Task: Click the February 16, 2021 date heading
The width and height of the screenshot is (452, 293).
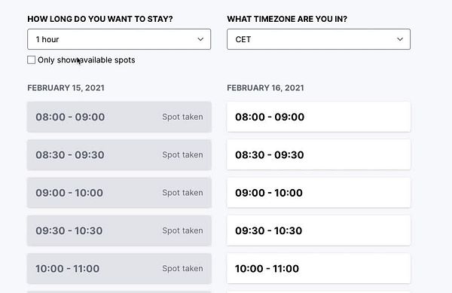Action: pyautogui.click(x=265, y=88)
